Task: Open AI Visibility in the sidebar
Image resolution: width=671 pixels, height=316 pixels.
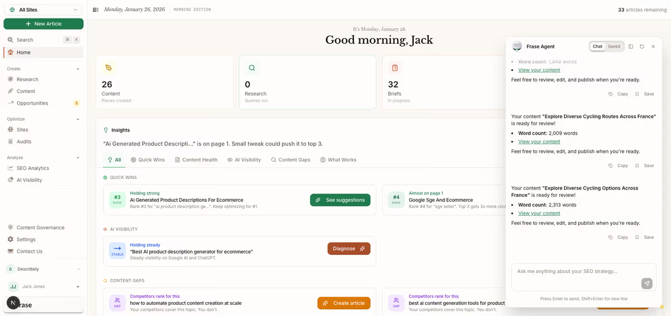Action: (29, 180)
